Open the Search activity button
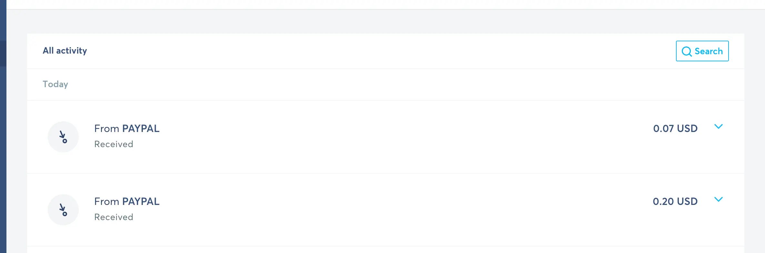This screenshot has width=765, height=253. [702, 51]
